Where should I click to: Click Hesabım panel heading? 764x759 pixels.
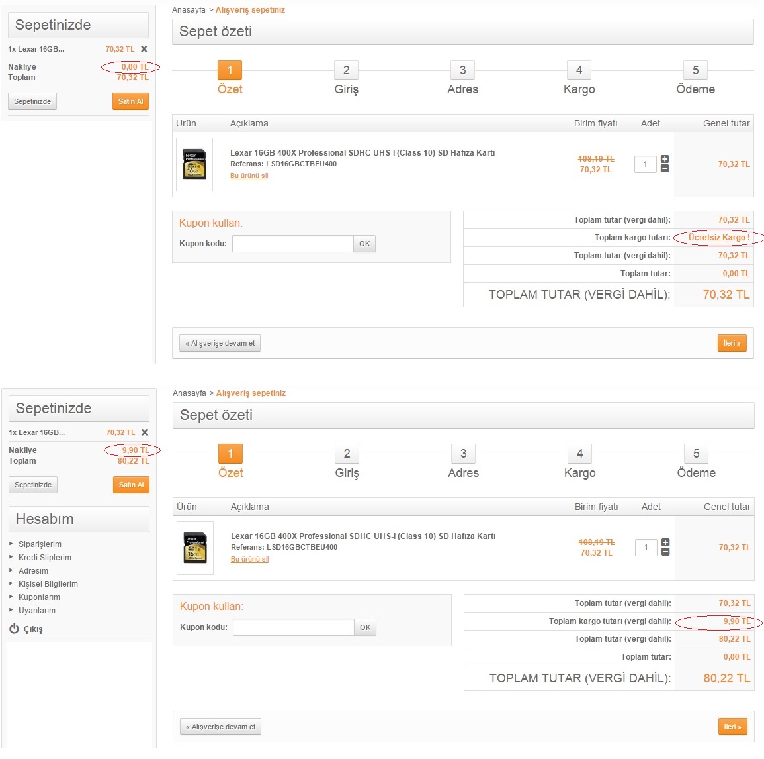[x=79, y=519]
